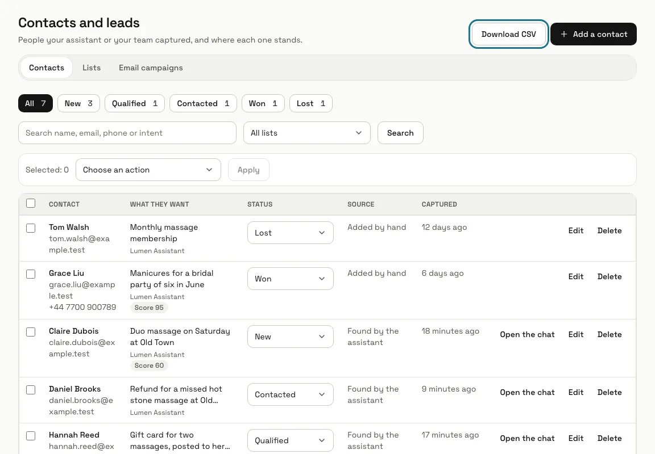Open Grace Liu's Won status dropdown
Screen dimensions: 655x454
pos(291,279)
